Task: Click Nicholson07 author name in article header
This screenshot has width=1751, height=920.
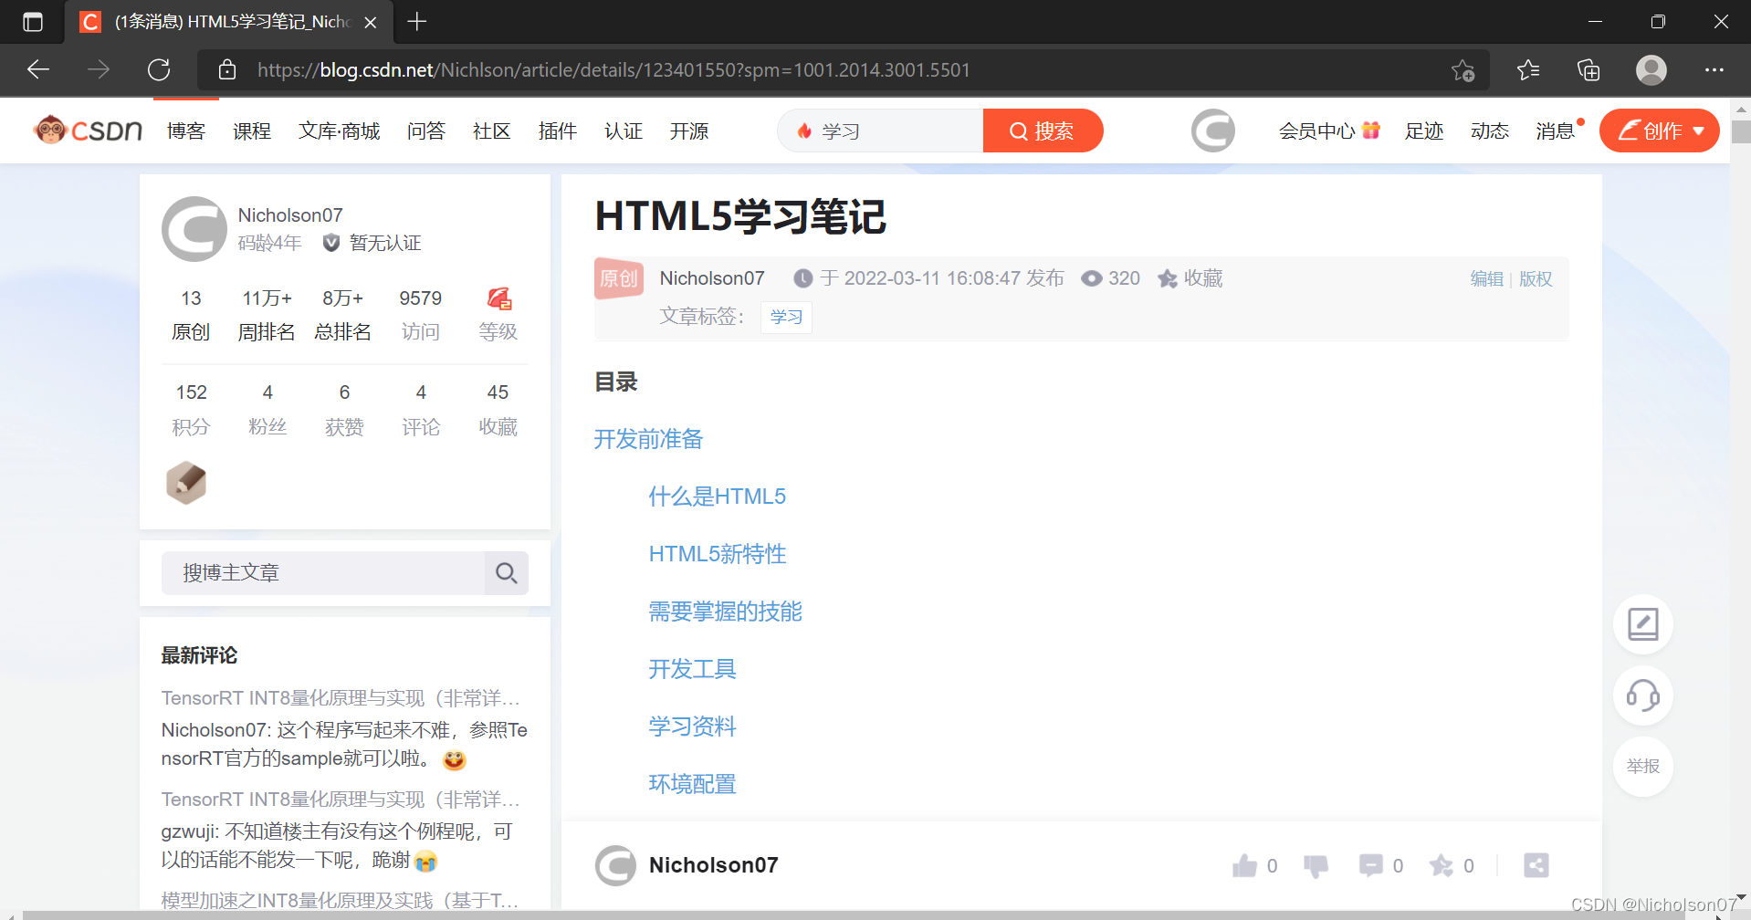Action: click(712, 278)
